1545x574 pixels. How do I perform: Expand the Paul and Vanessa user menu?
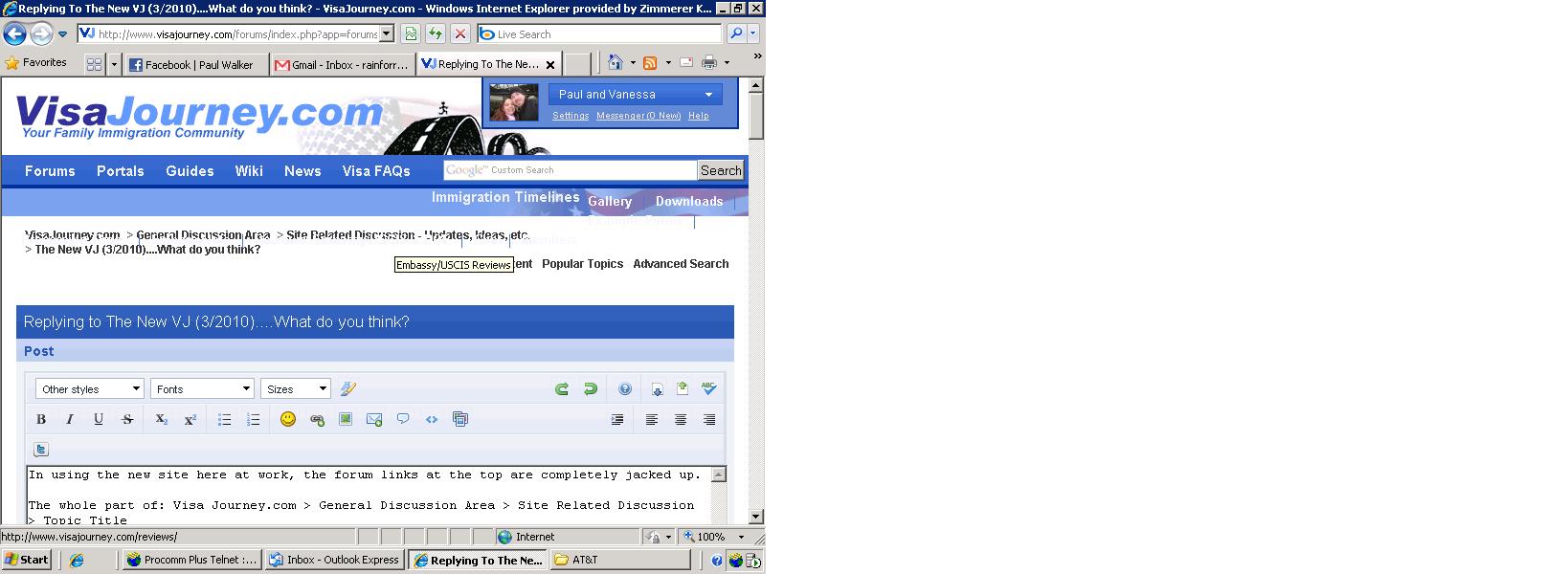point(636,95)
